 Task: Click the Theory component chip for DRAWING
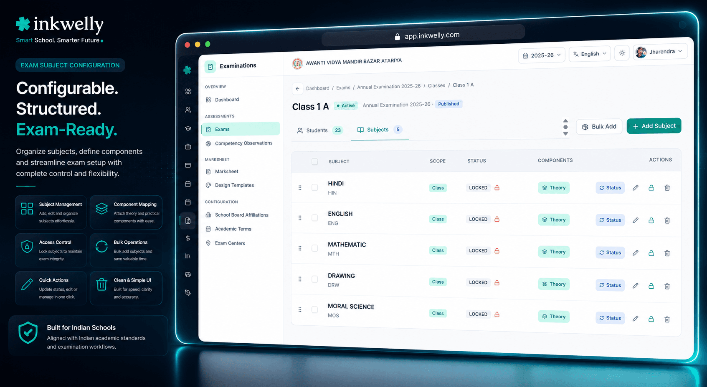click(x=554, y=284)
